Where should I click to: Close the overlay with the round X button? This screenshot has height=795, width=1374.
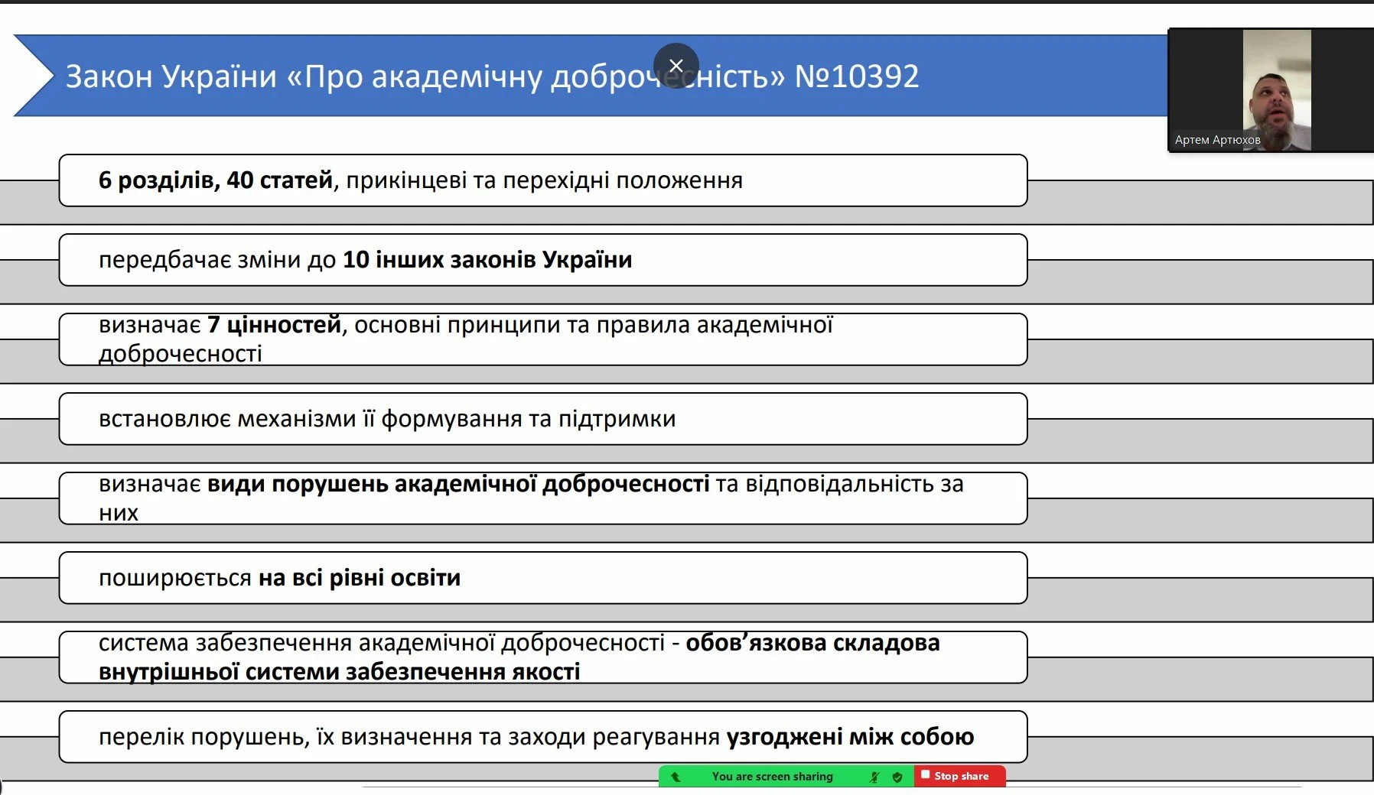676,66
